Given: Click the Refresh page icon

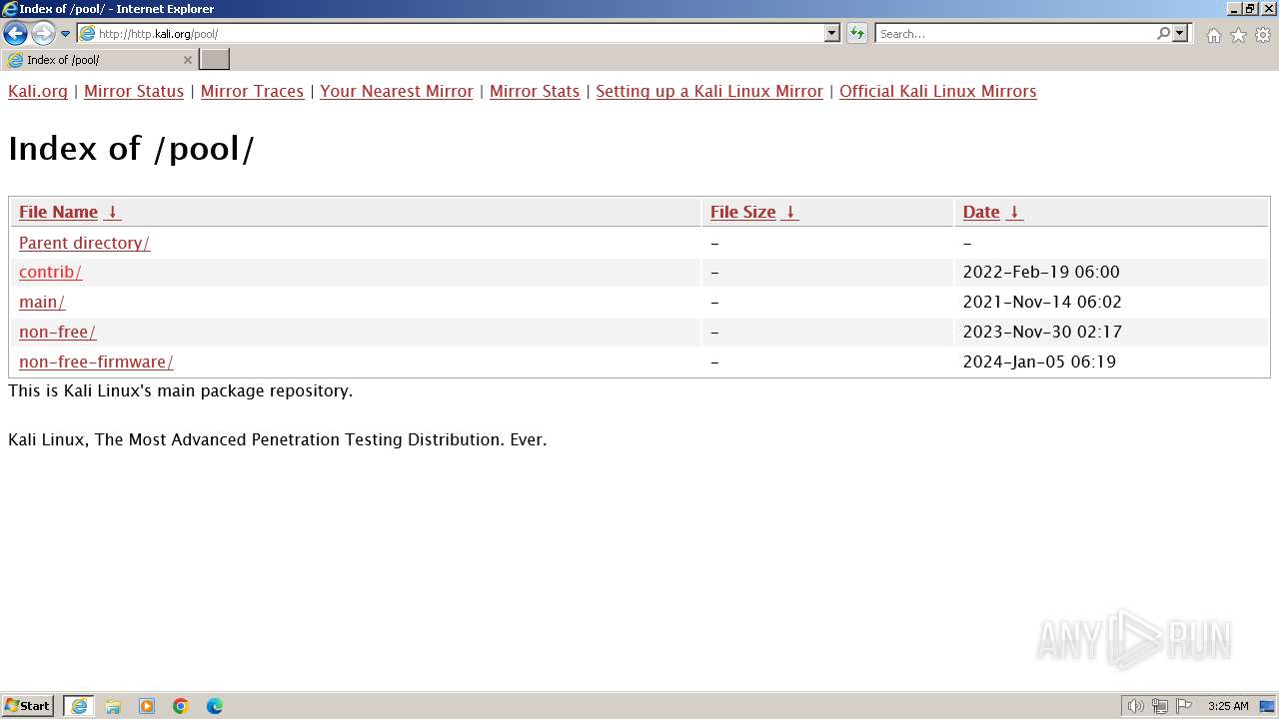Looking at the screenshot, I should (x=857, y=33).
